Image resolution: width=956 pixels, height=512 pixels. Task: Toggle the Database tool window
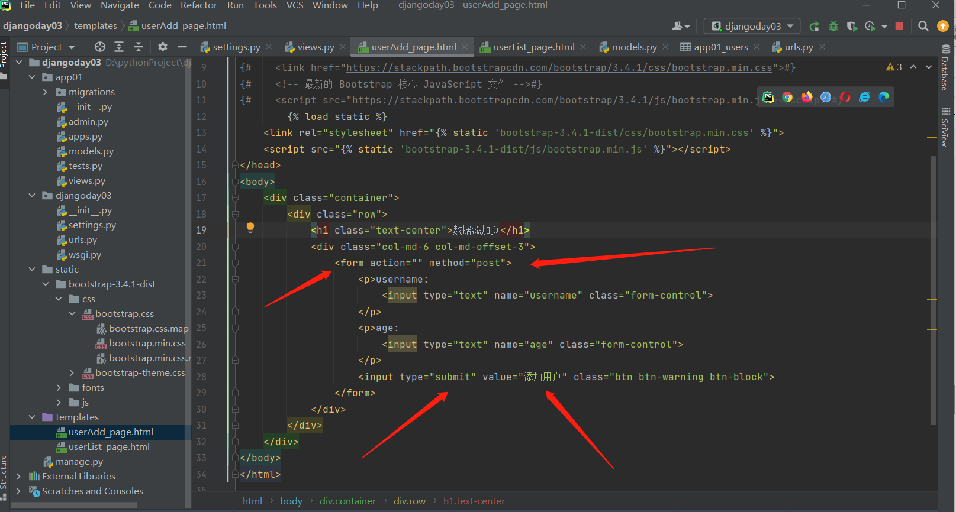[945, 67]
